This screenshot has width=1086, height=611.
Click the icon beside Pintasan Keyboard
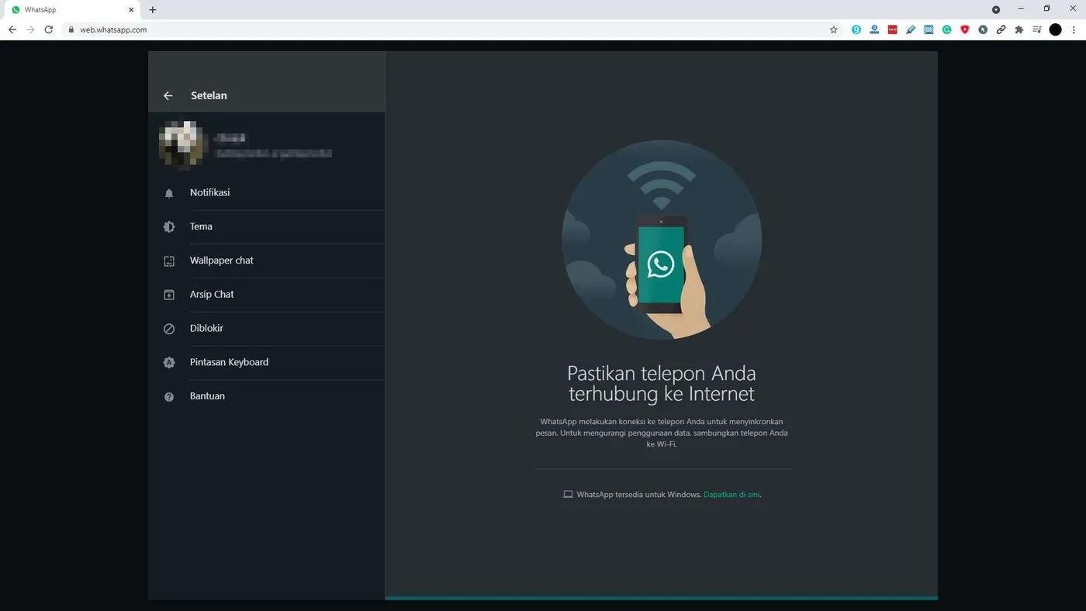point(169,363)
